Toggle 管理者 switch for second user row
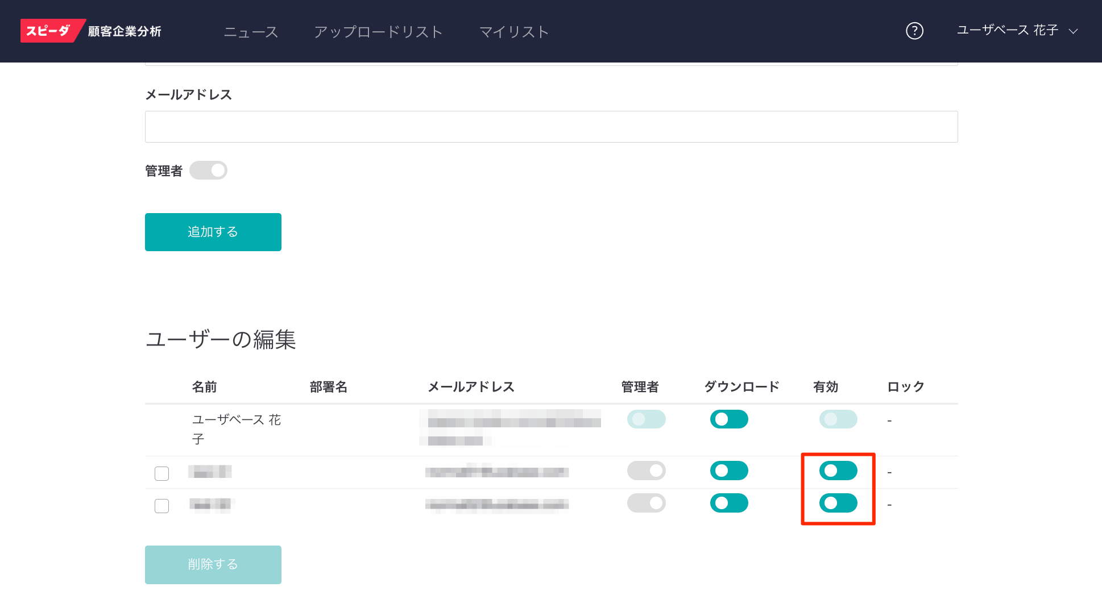The width and height of the screenshot is (1102, 591). pyautogui.click(x=646, y=471)
